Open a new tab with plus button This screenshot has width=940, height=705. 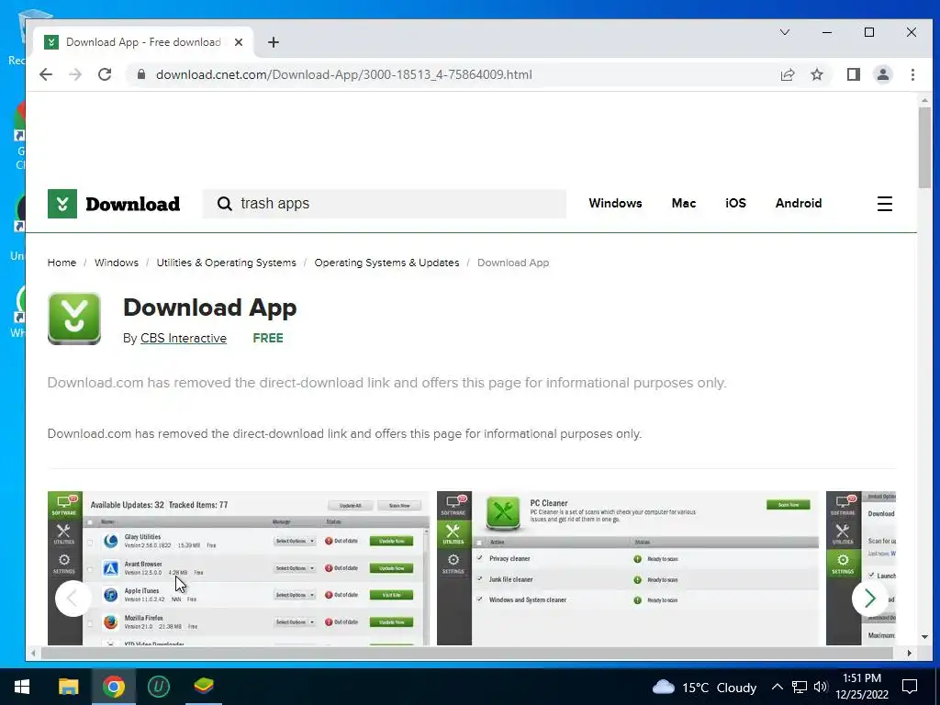coord(274,42)
